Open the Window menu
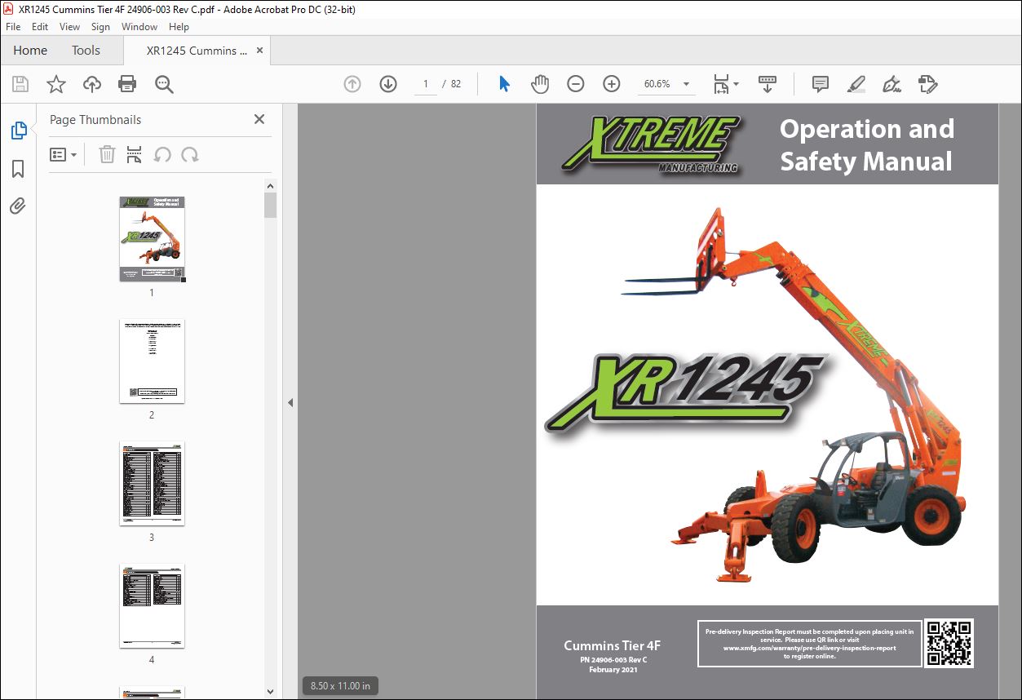The height and width of the screenshot is (700, 1022). [x=139, y=27]
